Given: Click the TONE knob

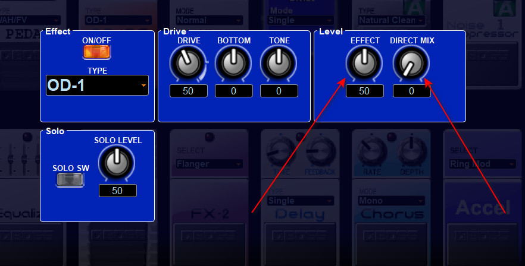Looking at the screenshot, I should [x=278, y=63].
